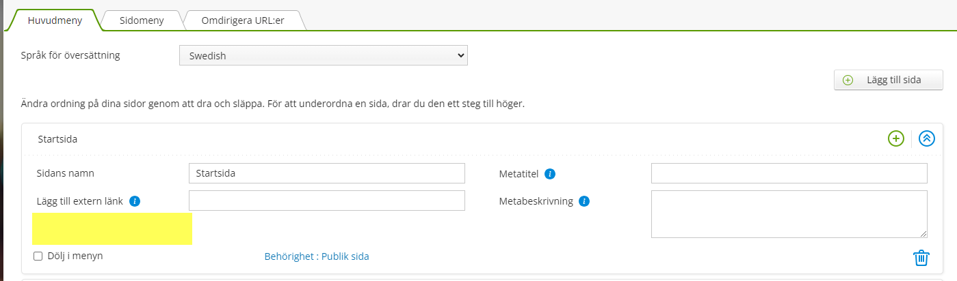The image size is (957, 281).
Task: Focus the Sidans namn text field
Action: pyautogui.click(x=326, y=173)
